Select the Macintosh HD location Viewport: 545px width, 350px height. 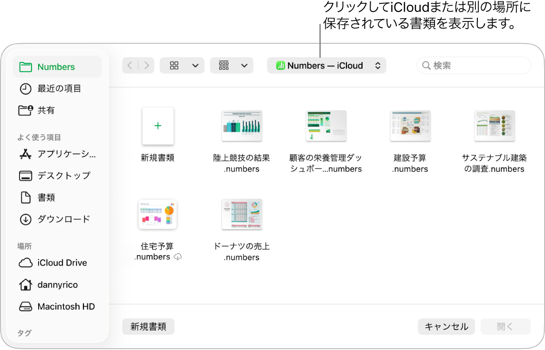[x=66, y=307]
